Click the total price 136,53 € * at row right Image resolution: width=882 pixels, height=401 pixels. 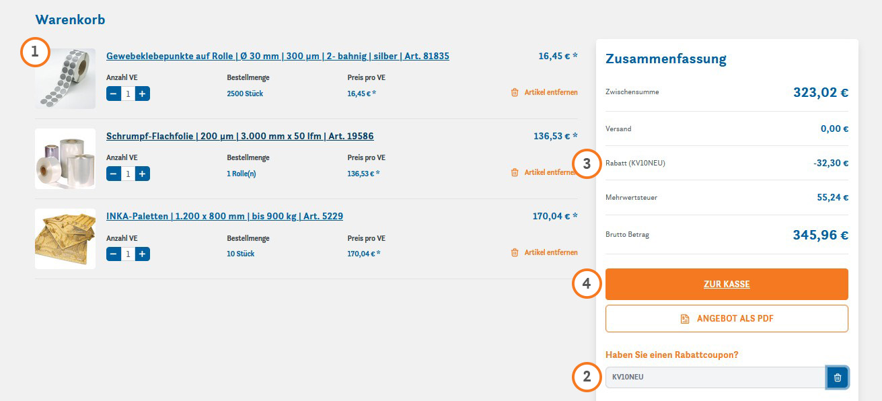tap(556, 136)
